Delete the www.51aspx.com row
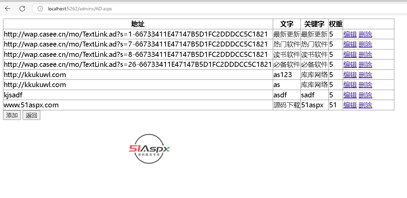The image size is (407, 198). click(365, 105)
